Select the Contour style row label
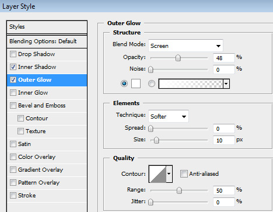This screenshot has width=273, height=212. [37, 118]
